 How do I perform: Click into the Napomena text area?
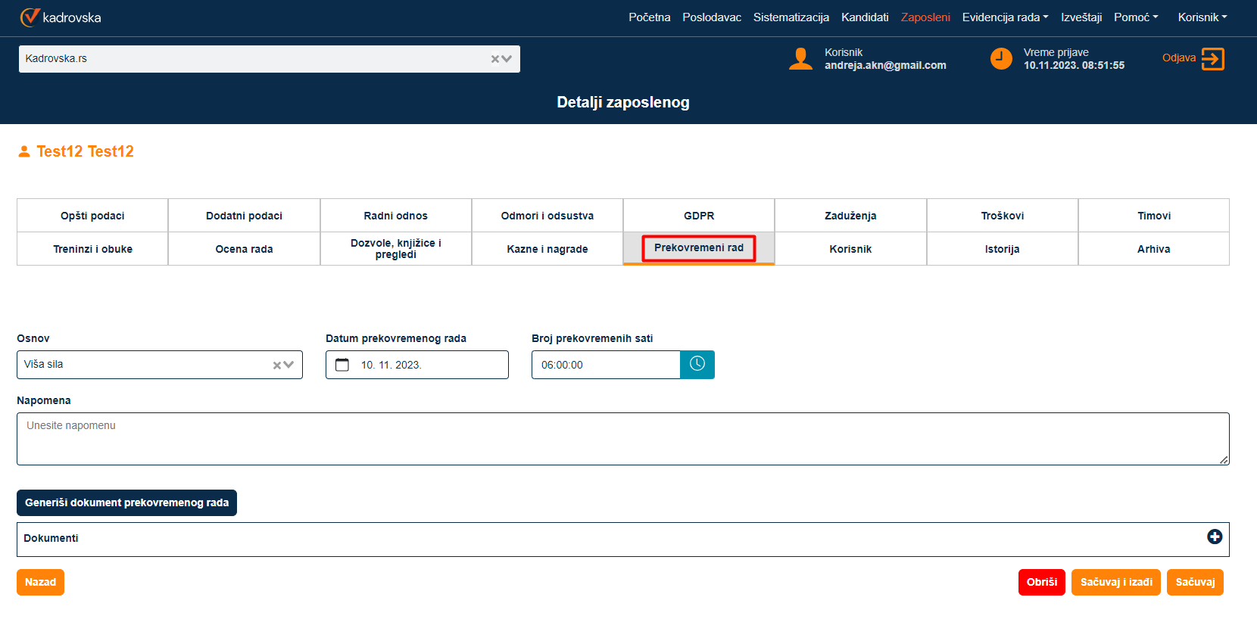pyautogui.click(x=622, y=439)
